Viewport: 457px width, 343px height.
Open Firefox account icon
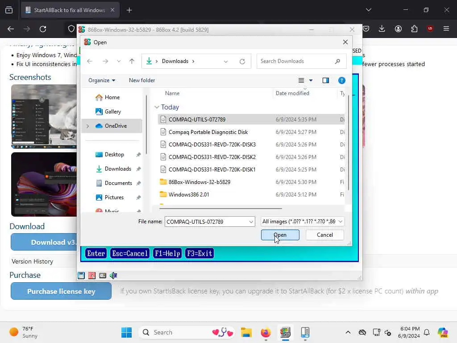point(398,29)
